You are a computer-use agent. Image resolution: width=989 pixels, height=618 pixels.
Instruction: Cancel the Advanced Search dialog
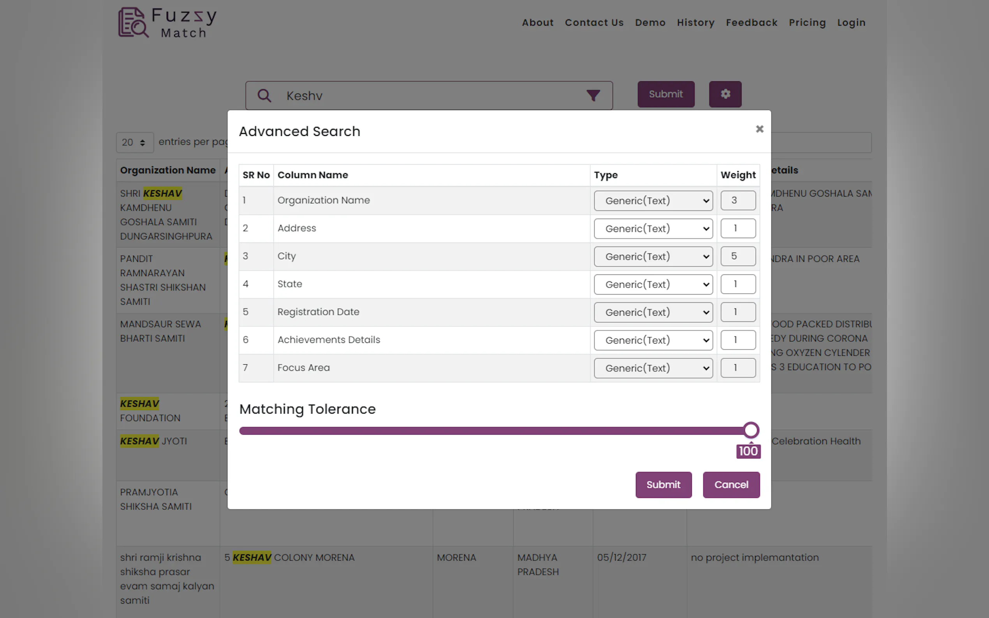(730, 485)
